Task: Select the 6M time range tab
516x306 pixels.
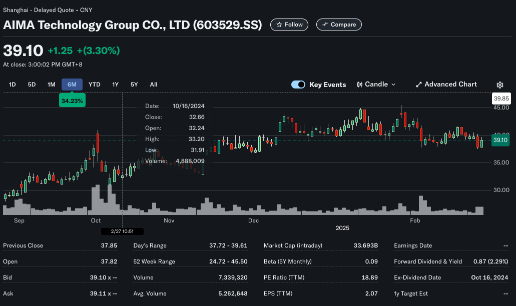Action: click(72, 84)
